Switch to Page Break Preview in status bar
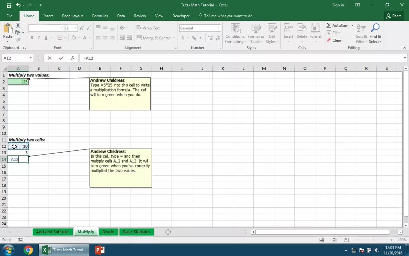The height and width of the screenshot is (256, 409). click(346, 240)
